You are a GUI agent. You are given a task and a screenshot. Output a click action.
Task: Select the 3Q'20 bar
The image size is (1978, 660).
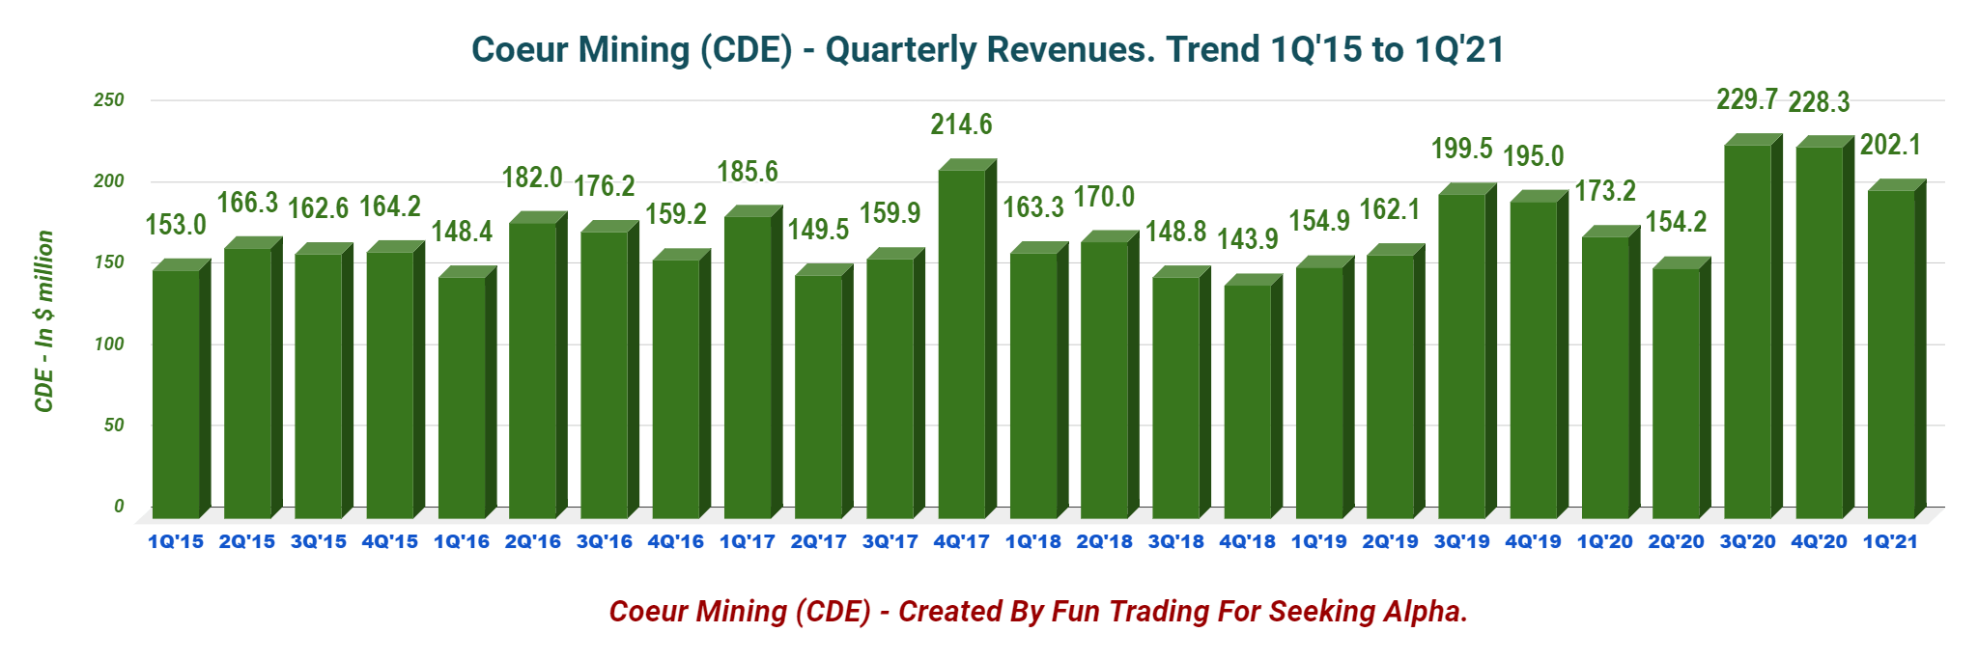point(1753,326)
